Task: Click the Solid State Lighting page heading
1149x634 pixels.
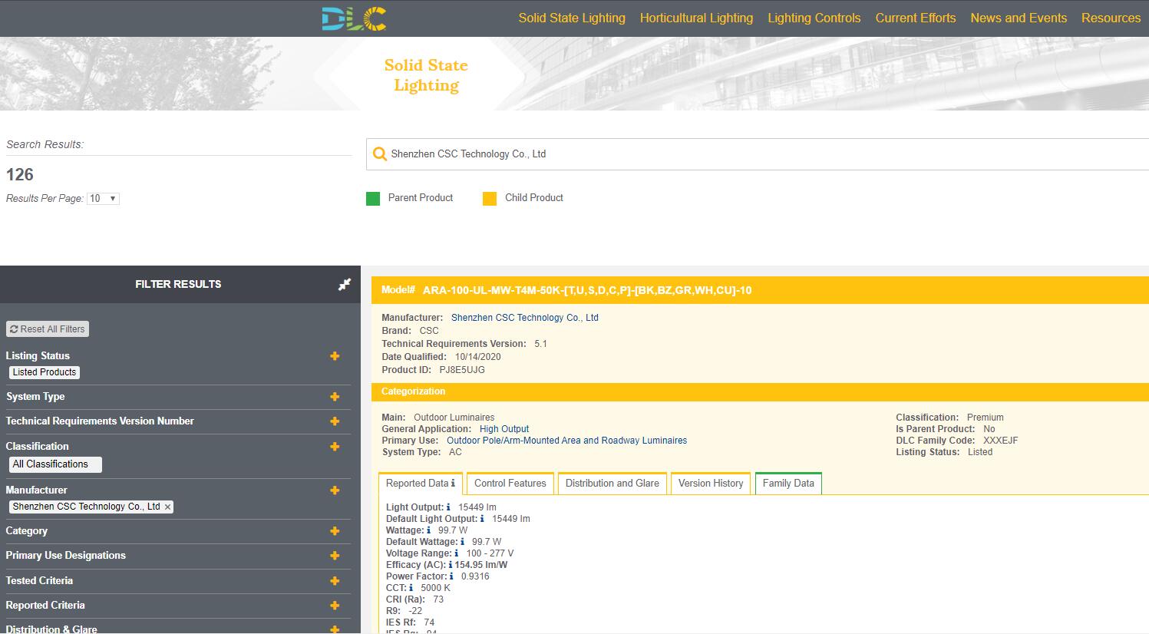Action: click(x=426, y=75)
